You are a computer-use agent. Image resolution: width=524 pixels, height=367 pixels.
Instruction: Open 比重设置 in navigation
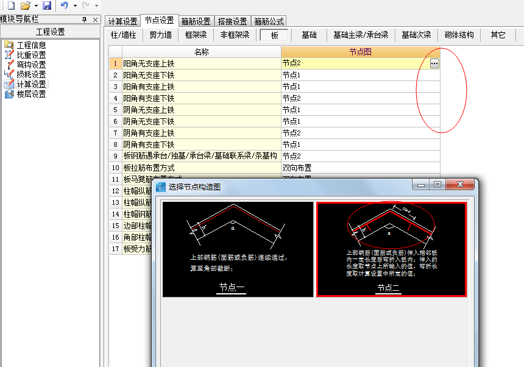click(32, 55)
